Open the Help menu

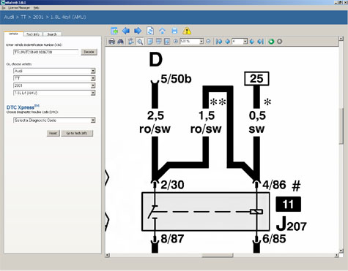(36, 8)
